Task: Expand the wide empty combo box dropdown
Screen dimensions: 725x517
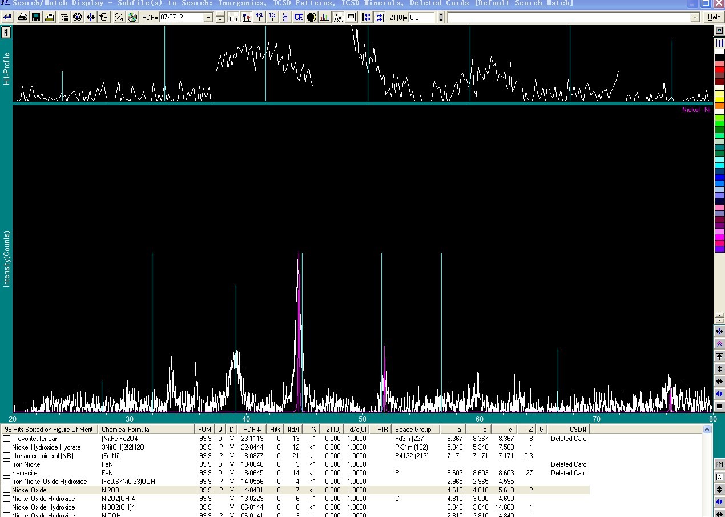Action: click(695, 18)
